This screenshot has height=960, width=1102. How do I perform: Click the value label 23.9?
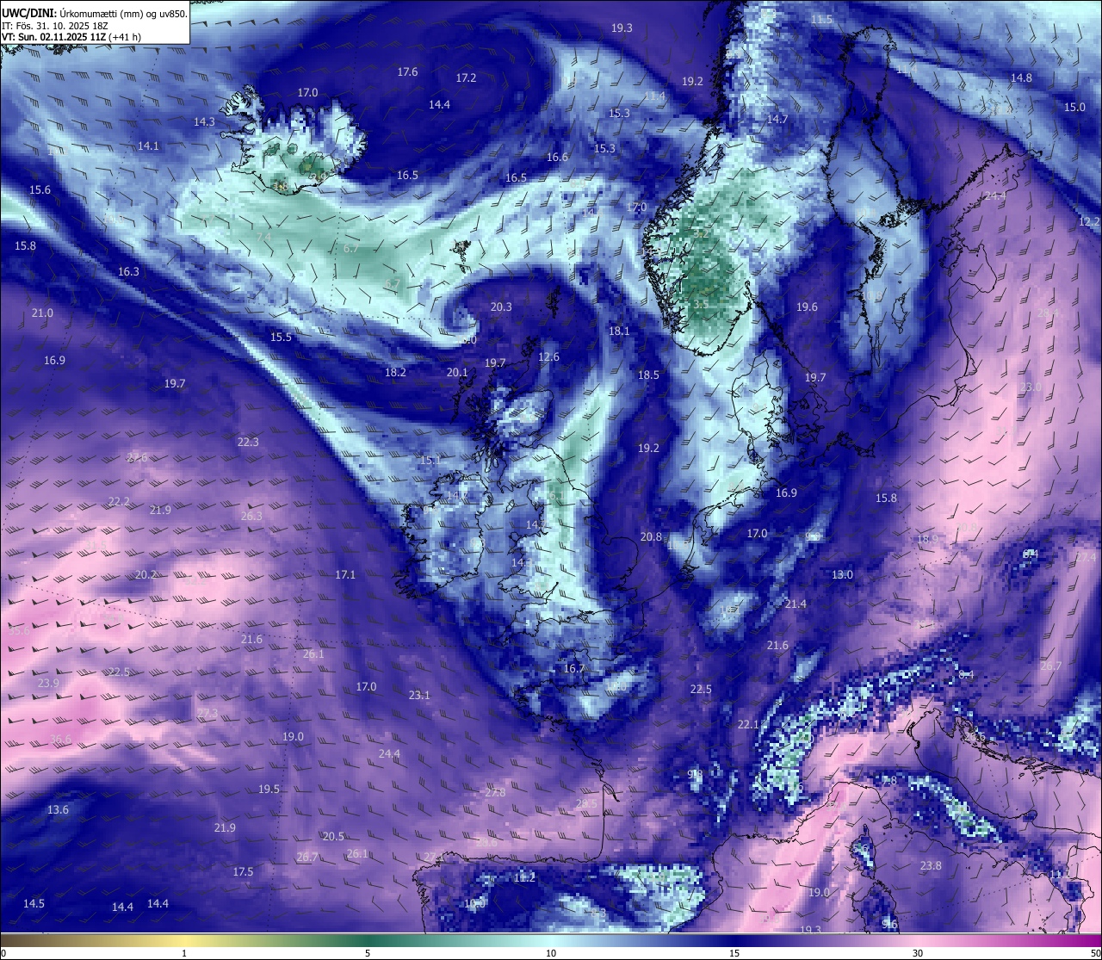[x=48, y=683]
